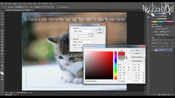Select the Rectangle shape tool
The height and width of the screenshot is (98, 175).
click(2, 62)
